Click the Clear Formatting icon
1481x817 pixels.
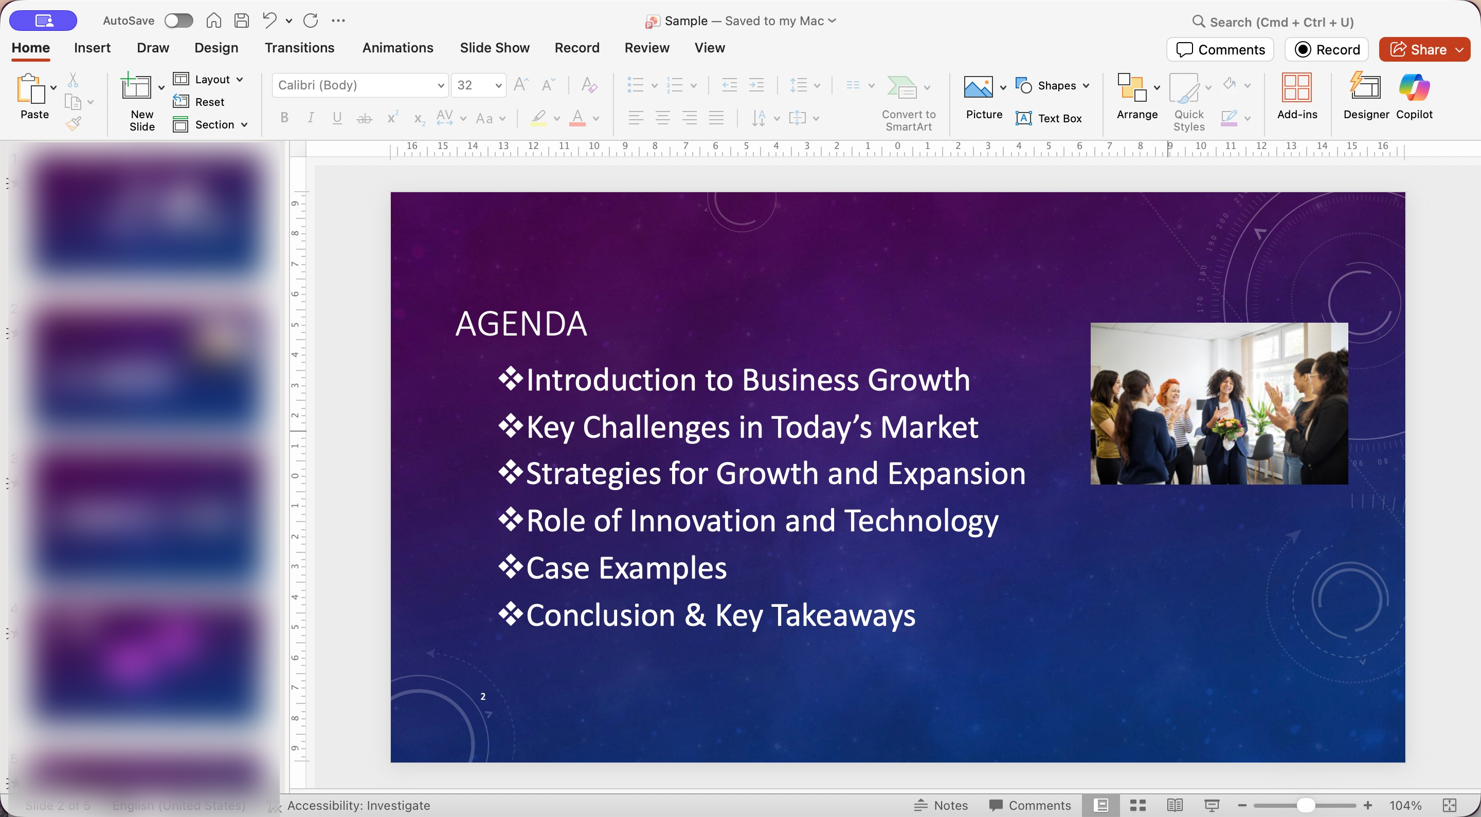[589, 85]
